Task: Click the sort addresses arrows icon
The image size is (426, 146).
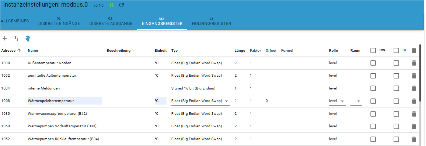Action: coord(16,39)
